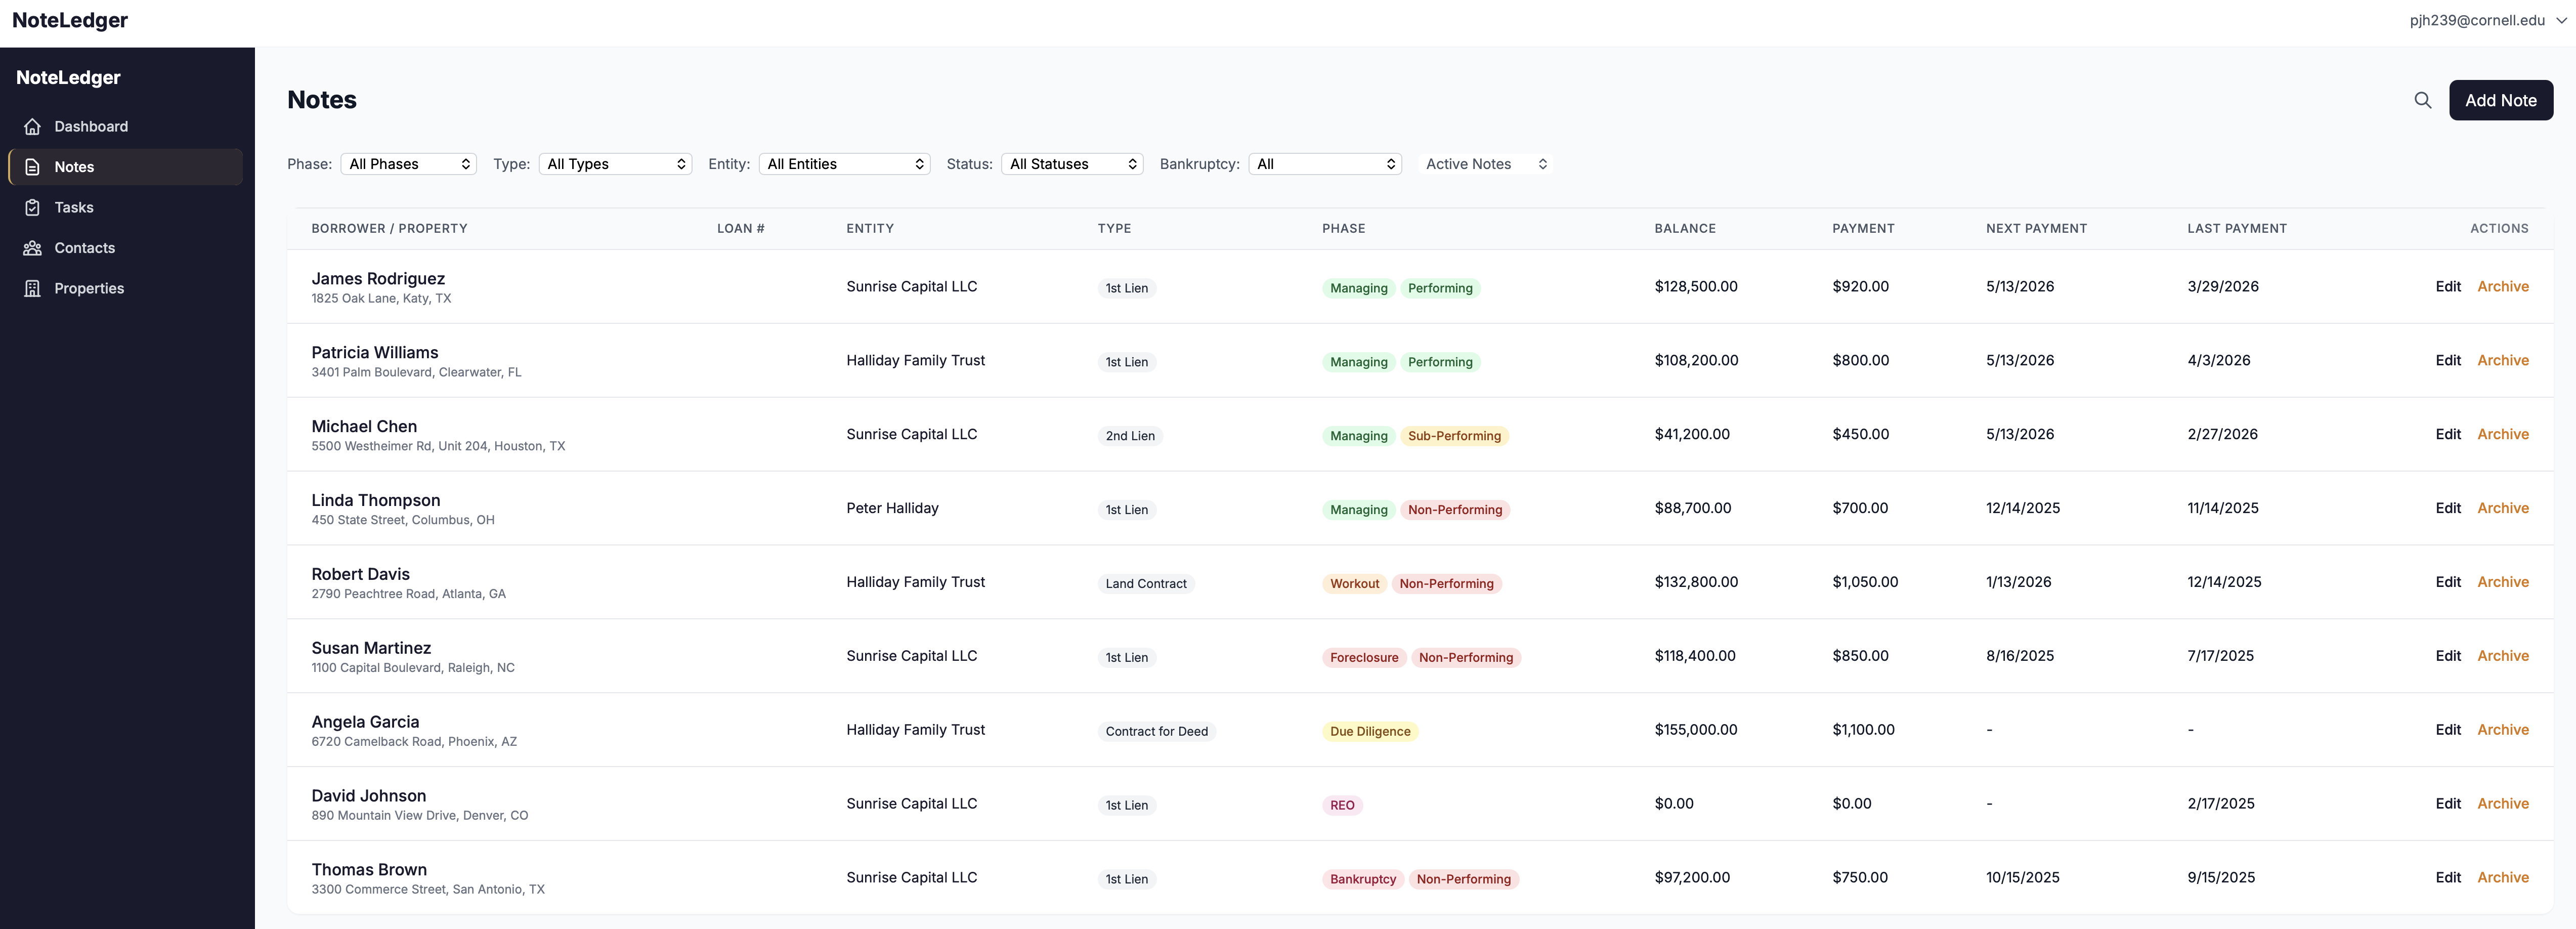Open the Type filter dropdown
Screen dimensions: 2576x929
tap(615, 164)
